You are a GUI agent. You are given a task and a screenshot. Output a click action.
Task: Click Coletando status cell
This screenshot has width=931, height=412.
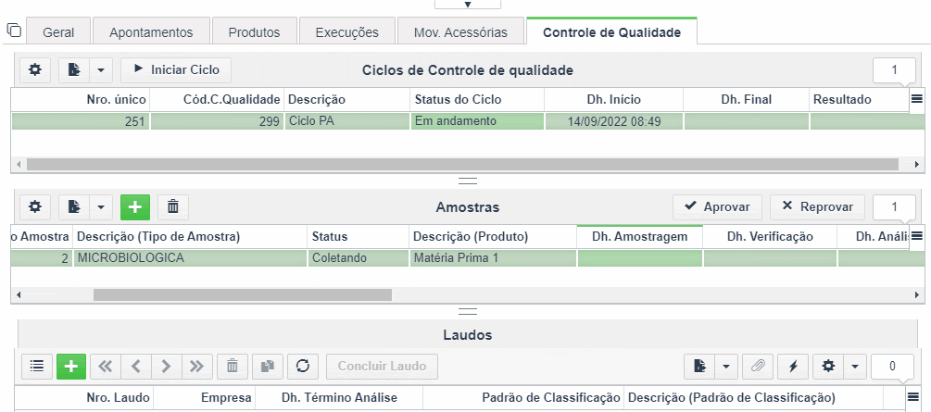(358, 258)
